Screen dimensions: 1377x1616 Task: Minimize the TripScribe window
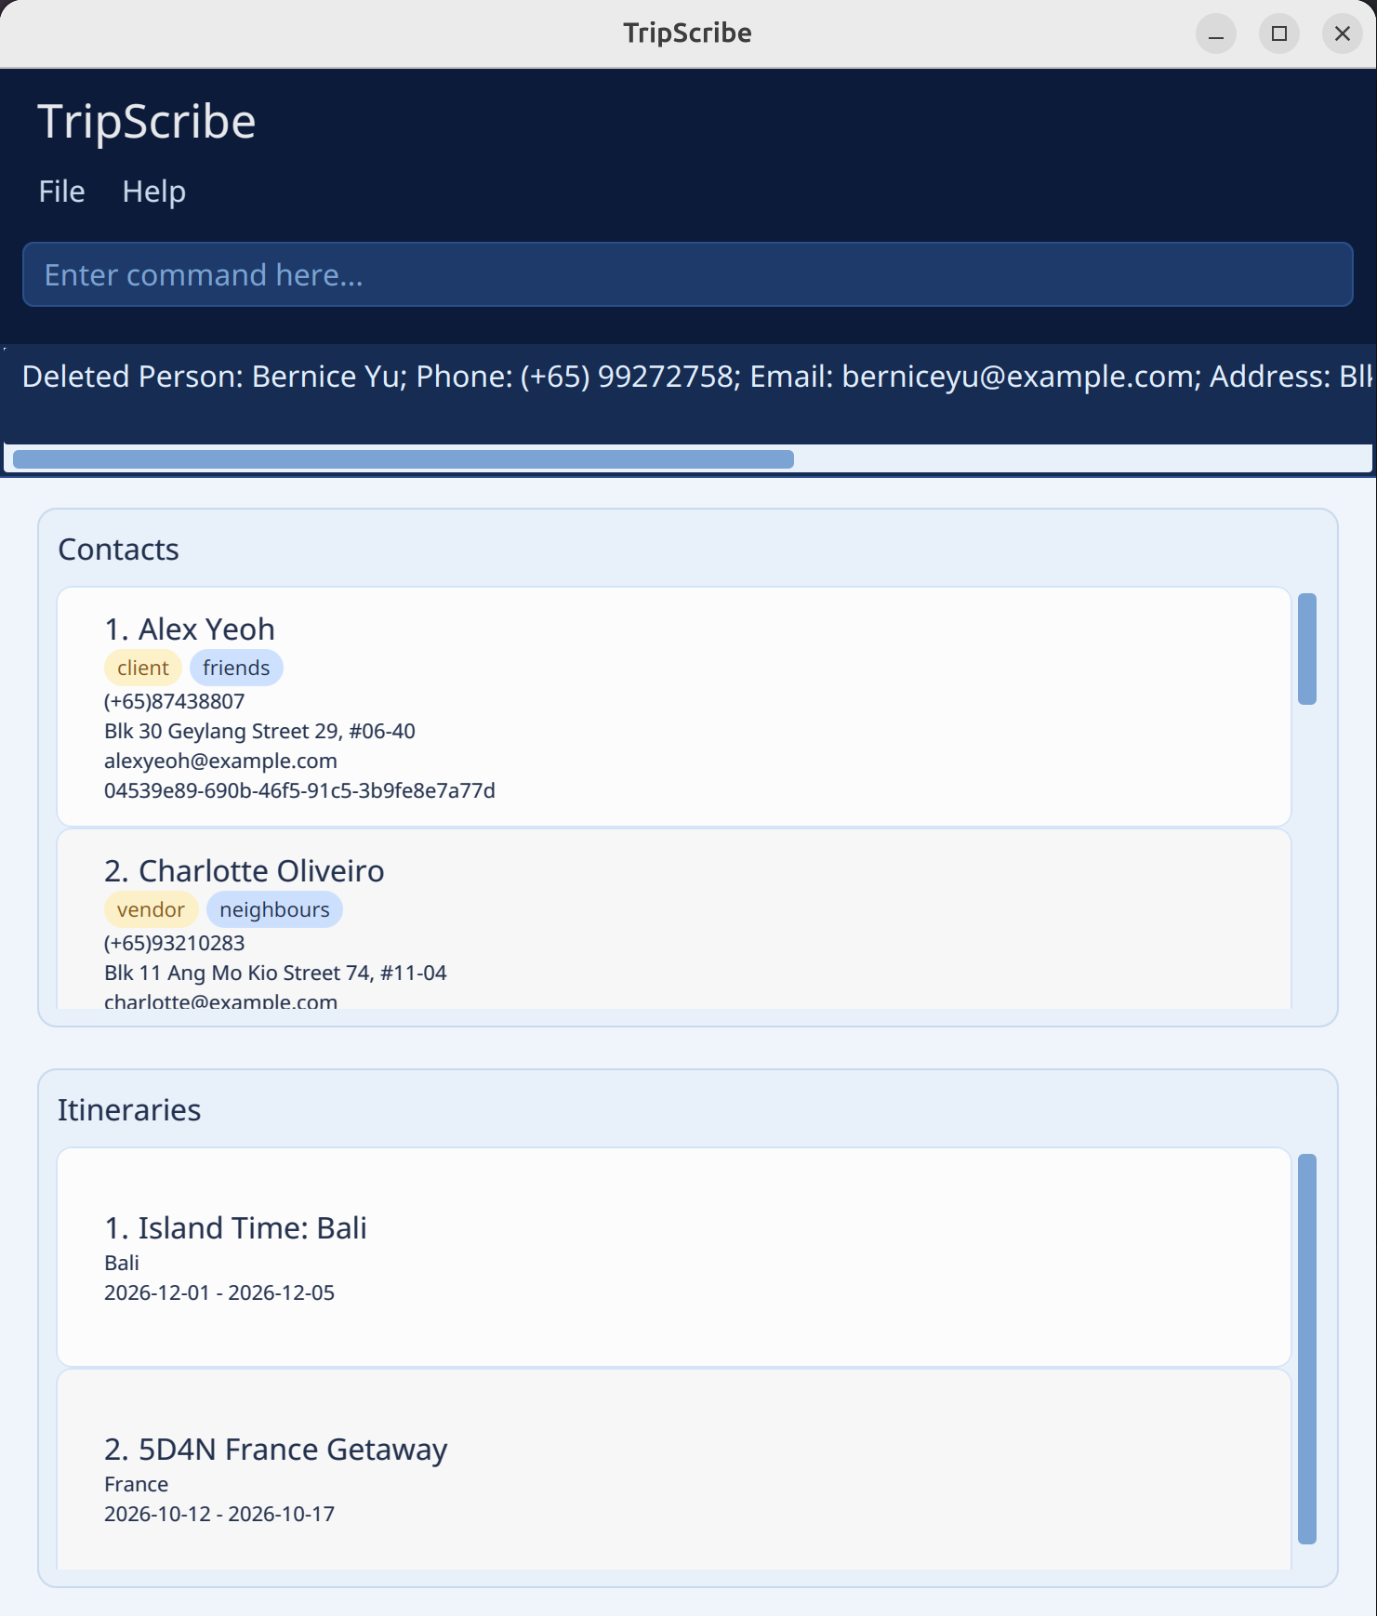(1215, 34)
